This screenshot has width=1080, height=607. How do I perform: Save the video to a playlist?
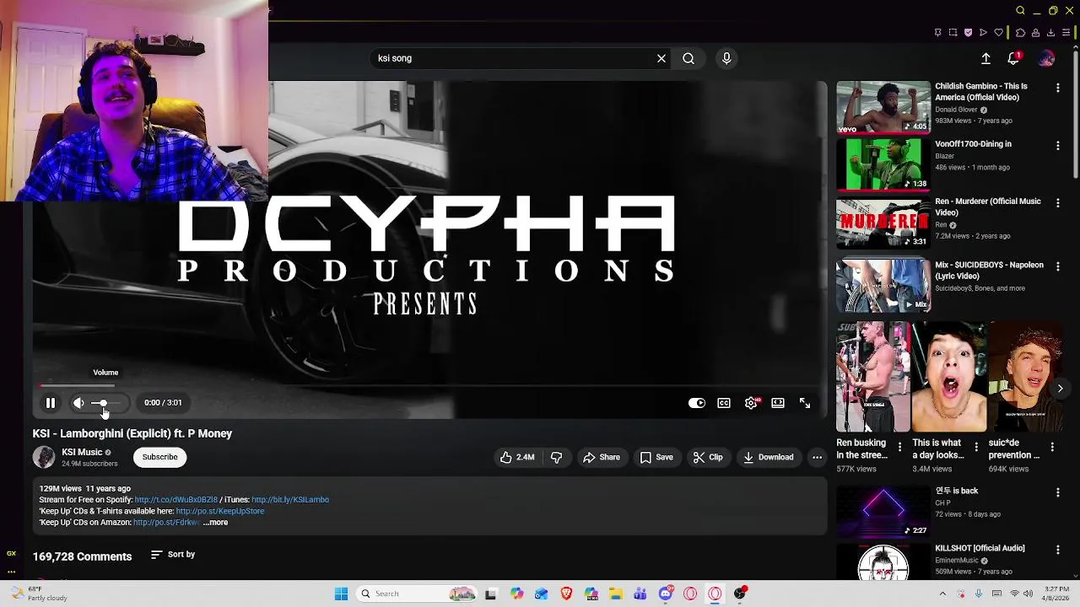656,457
